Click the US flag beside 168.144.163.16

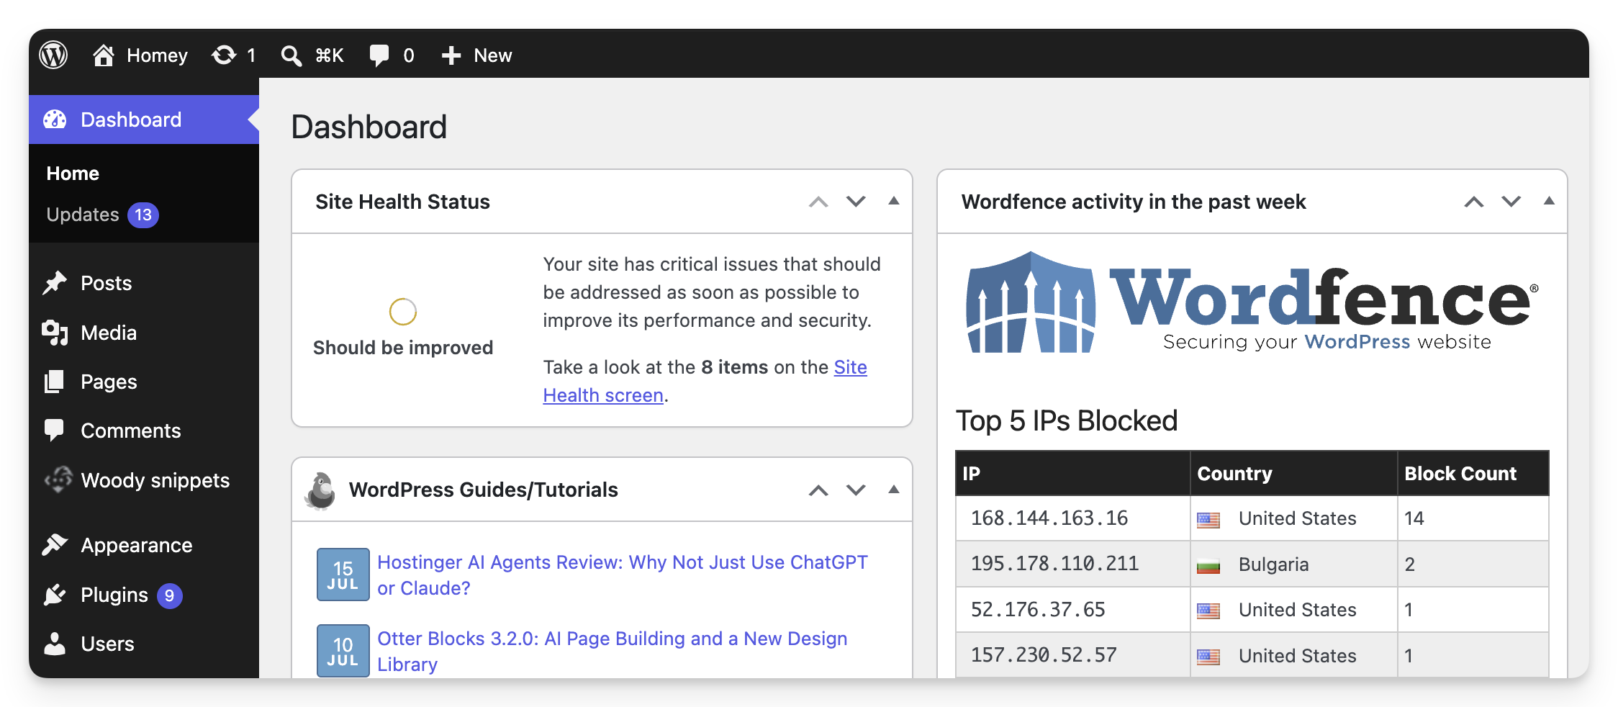click(1208, 520)
